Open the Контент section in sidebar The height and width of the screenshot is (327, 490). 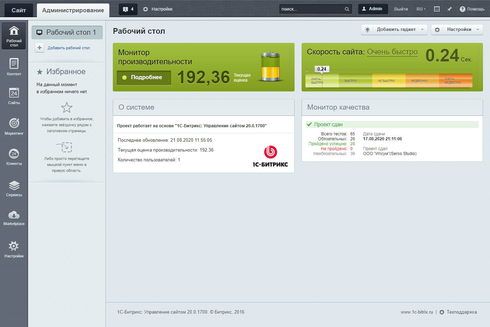tap(14, 67)
